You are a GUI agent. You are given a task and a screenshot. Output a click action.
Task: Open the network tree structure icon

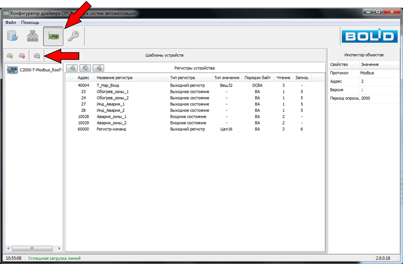32,36
